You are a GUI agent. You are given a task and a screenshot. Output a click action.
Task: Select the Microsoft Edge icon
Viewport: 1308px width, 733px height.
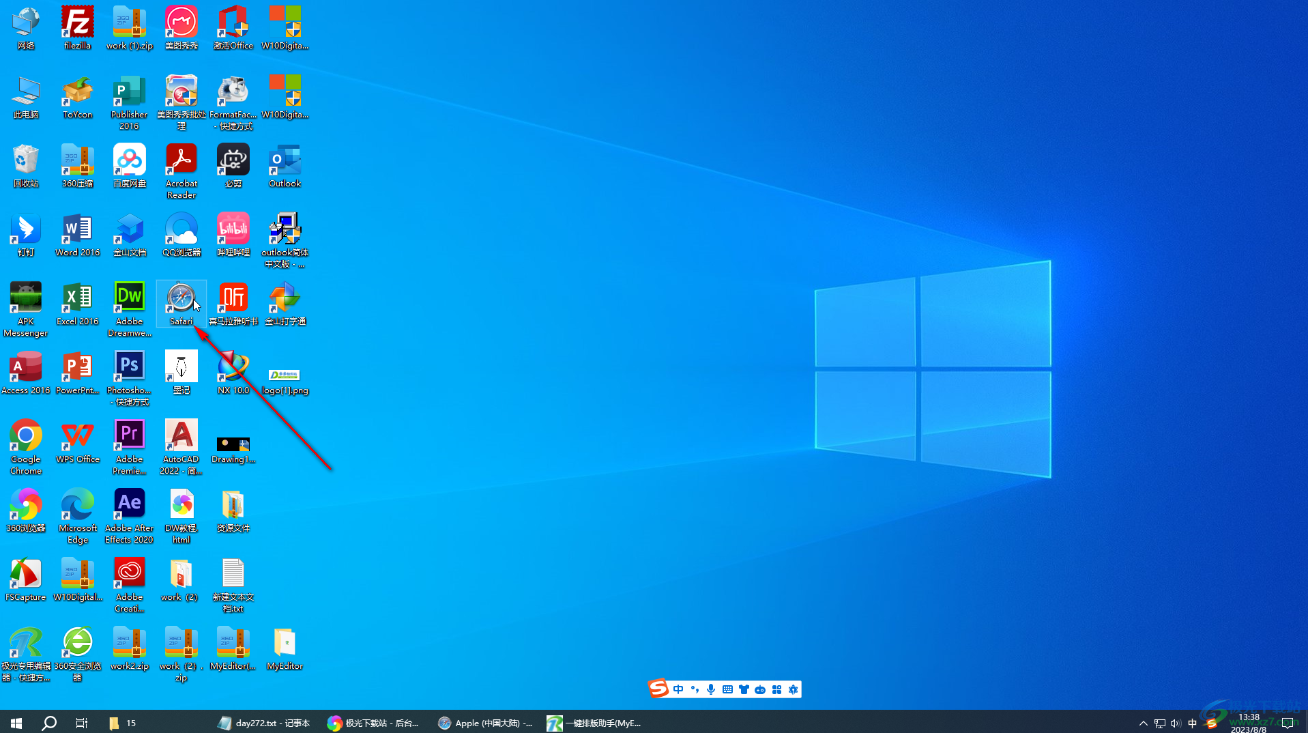77,516
